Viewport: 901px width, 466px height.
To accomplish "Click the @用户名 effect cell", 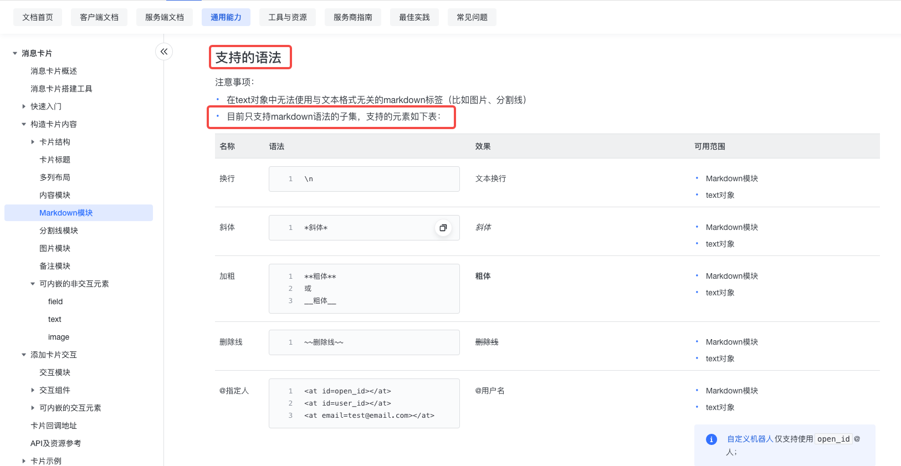I will (490, 391).
